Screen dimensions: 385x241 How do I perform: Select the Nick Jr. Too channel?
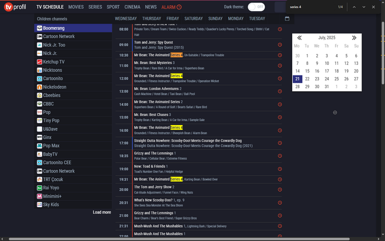point(73,45)
